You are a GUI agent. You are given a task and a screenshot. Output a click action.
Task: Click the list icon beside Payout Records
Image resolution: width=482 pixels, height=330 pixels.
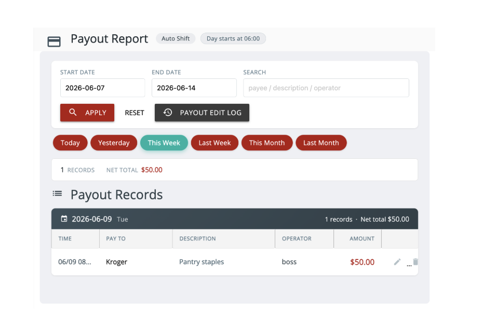57,194
